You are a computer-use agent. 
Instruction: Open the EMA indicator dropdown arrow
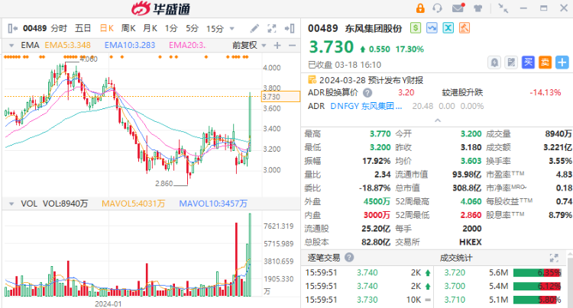[x=11, y=46]
